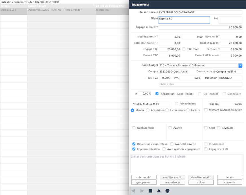Click the convertir button

tap(230, 182)
